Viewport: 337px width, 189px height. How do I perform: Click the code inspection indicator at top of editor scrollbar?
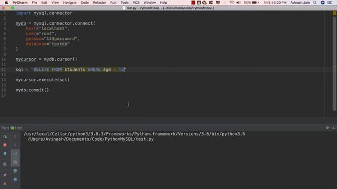(334, 13)
